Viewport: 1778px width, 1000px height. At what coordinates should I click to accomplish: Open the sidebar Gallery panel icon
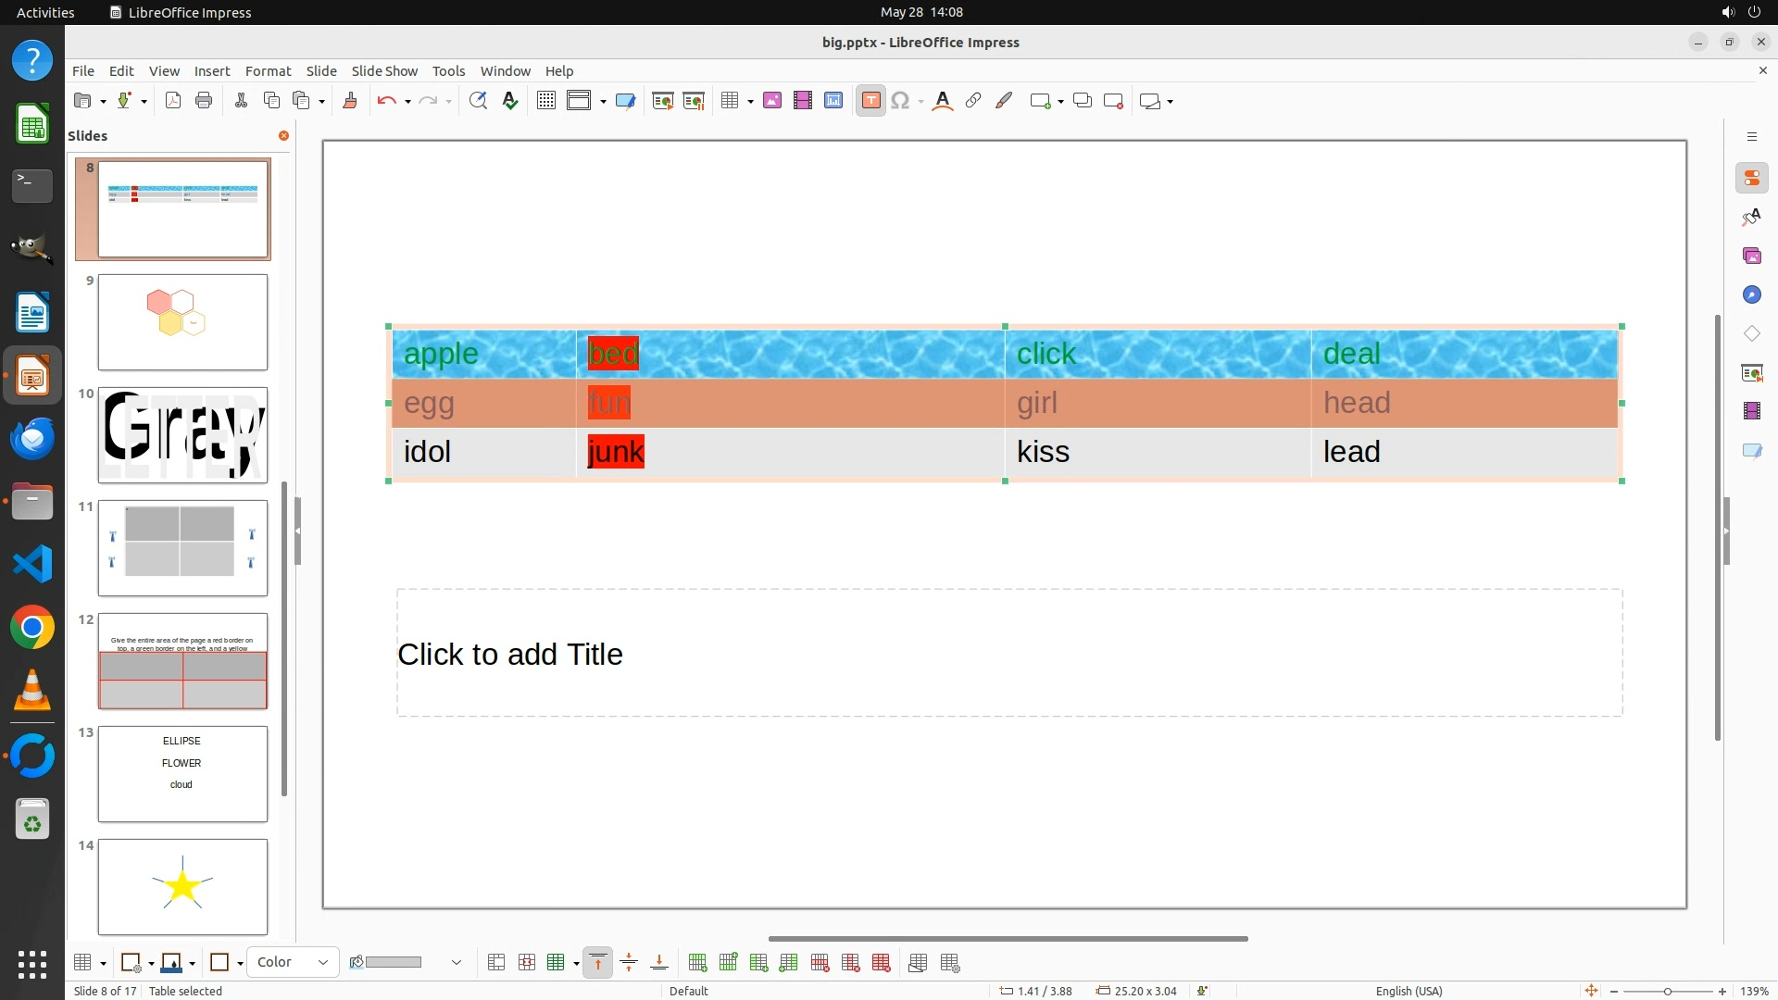(1751, 256)
